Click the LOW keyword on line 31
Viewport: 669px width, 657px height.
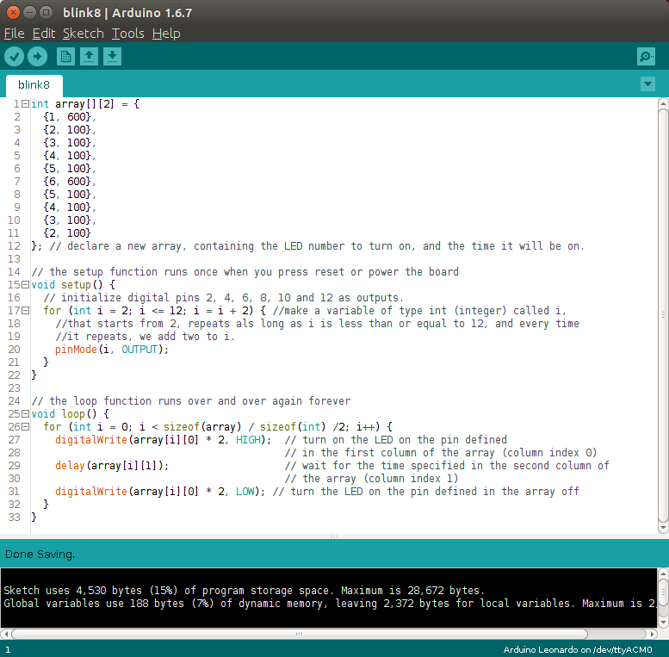click(245, 492)
